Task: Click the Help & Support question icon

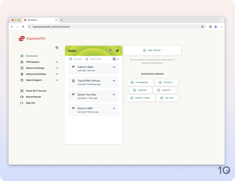Action: [x=22, y=80]
